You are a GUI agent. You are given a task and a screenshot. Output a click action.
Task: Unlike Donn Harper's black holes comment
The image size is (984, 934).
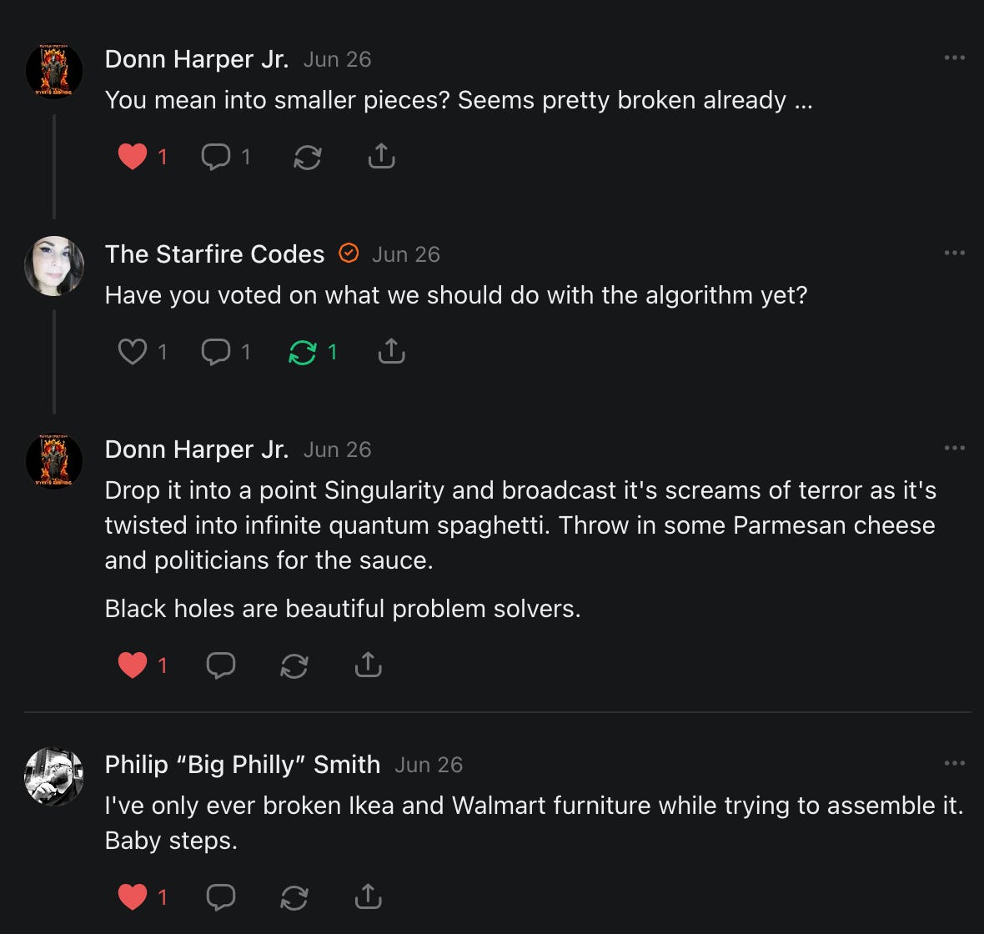tap(133, 665)
